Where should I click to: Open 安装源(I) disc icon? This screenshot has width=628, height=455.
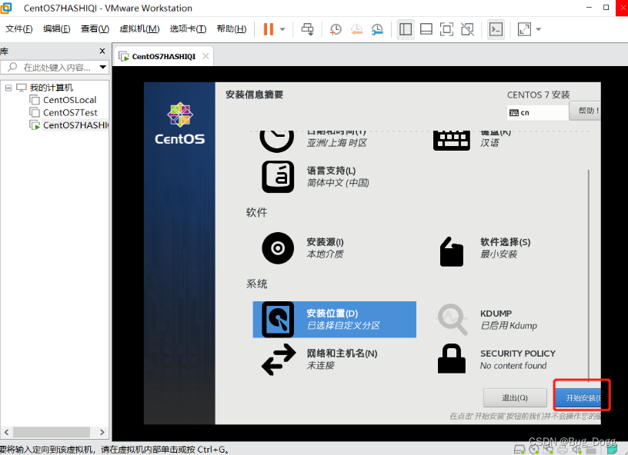[278, 248]
